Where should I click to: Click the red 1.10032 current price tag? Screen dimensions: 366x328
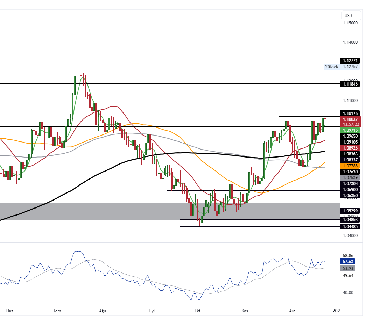tap(350, 119)
